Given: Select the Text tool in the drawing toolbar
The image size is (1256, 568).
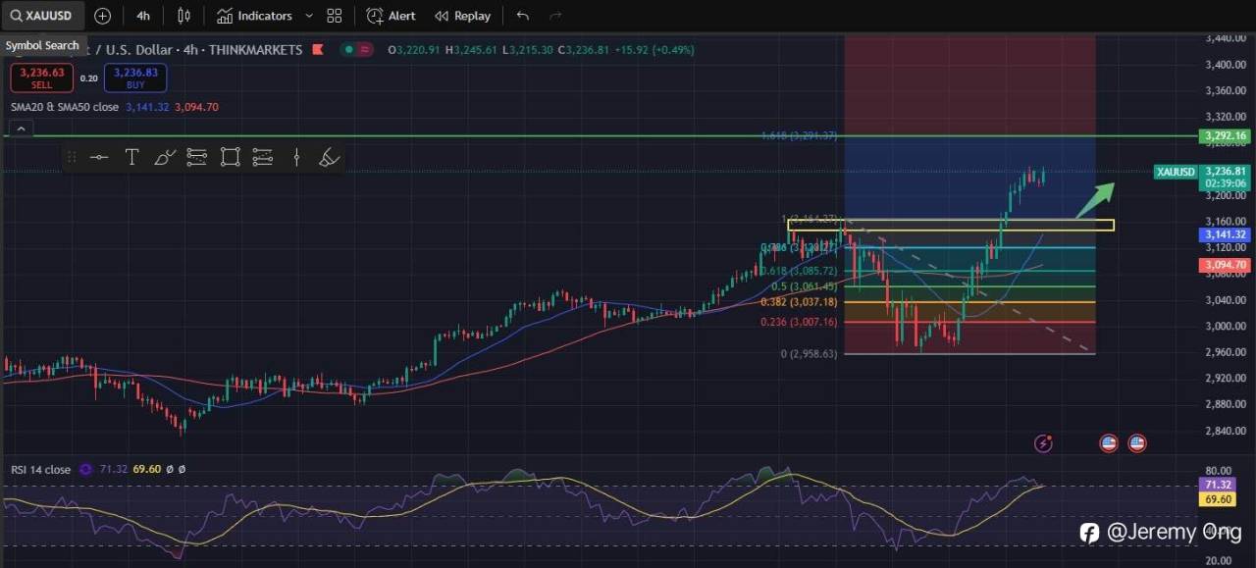Looking at the screenshot, I should coord(131,157).
